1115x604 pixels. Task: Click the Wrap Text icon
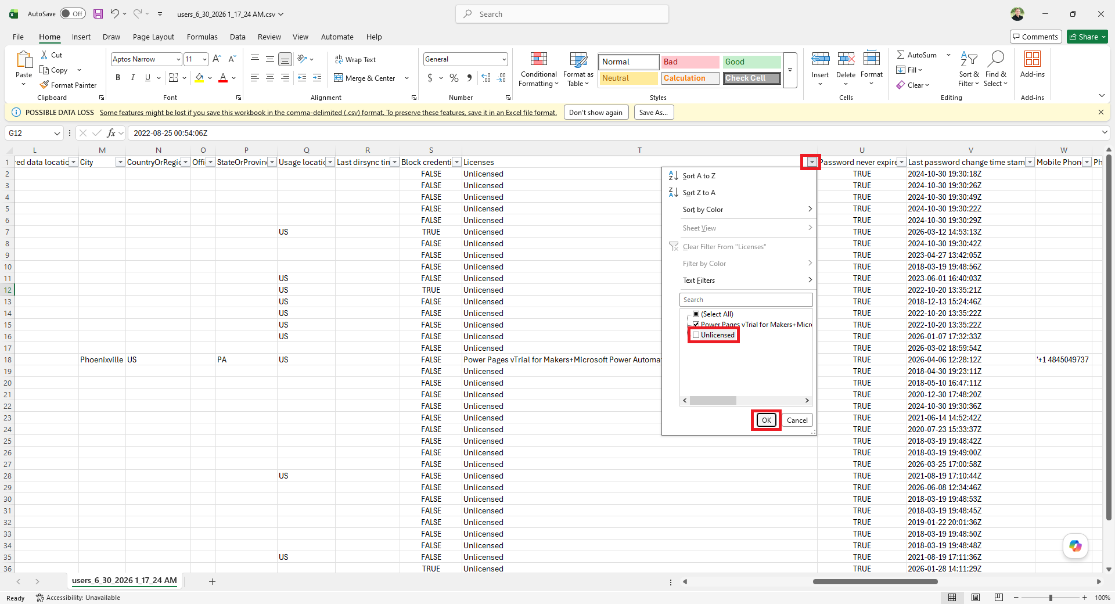click(339, 59)
